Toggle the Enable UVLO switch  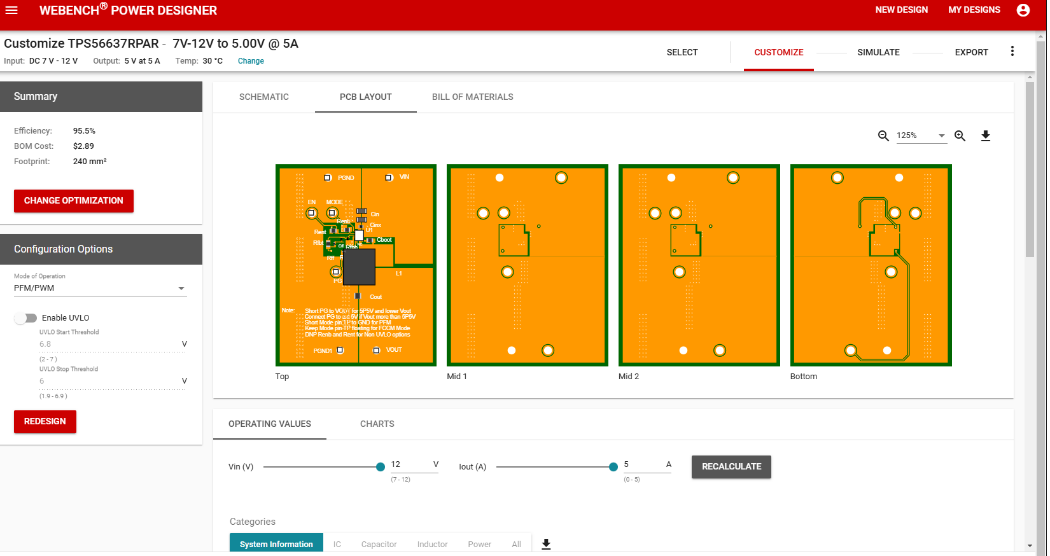click(x=26, y=318)
